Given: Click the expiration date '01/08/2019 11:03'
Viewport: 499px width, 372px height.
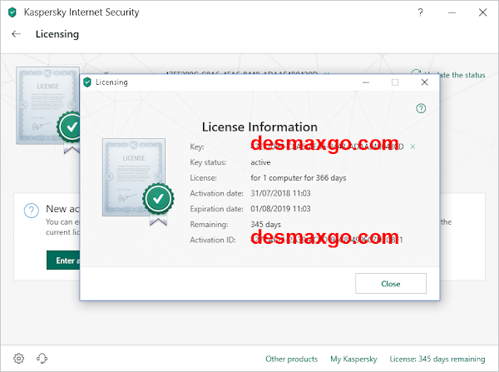Looking at the screenshot, I should click(x=280, y=209).
